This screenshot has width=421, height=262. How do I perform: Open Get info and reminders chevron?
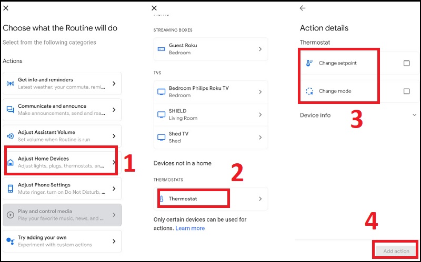coord(114,83)
